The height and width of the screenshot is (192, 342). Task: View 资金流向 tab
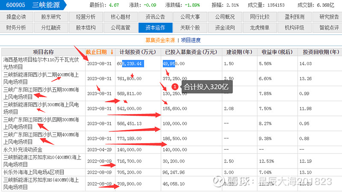225,28
